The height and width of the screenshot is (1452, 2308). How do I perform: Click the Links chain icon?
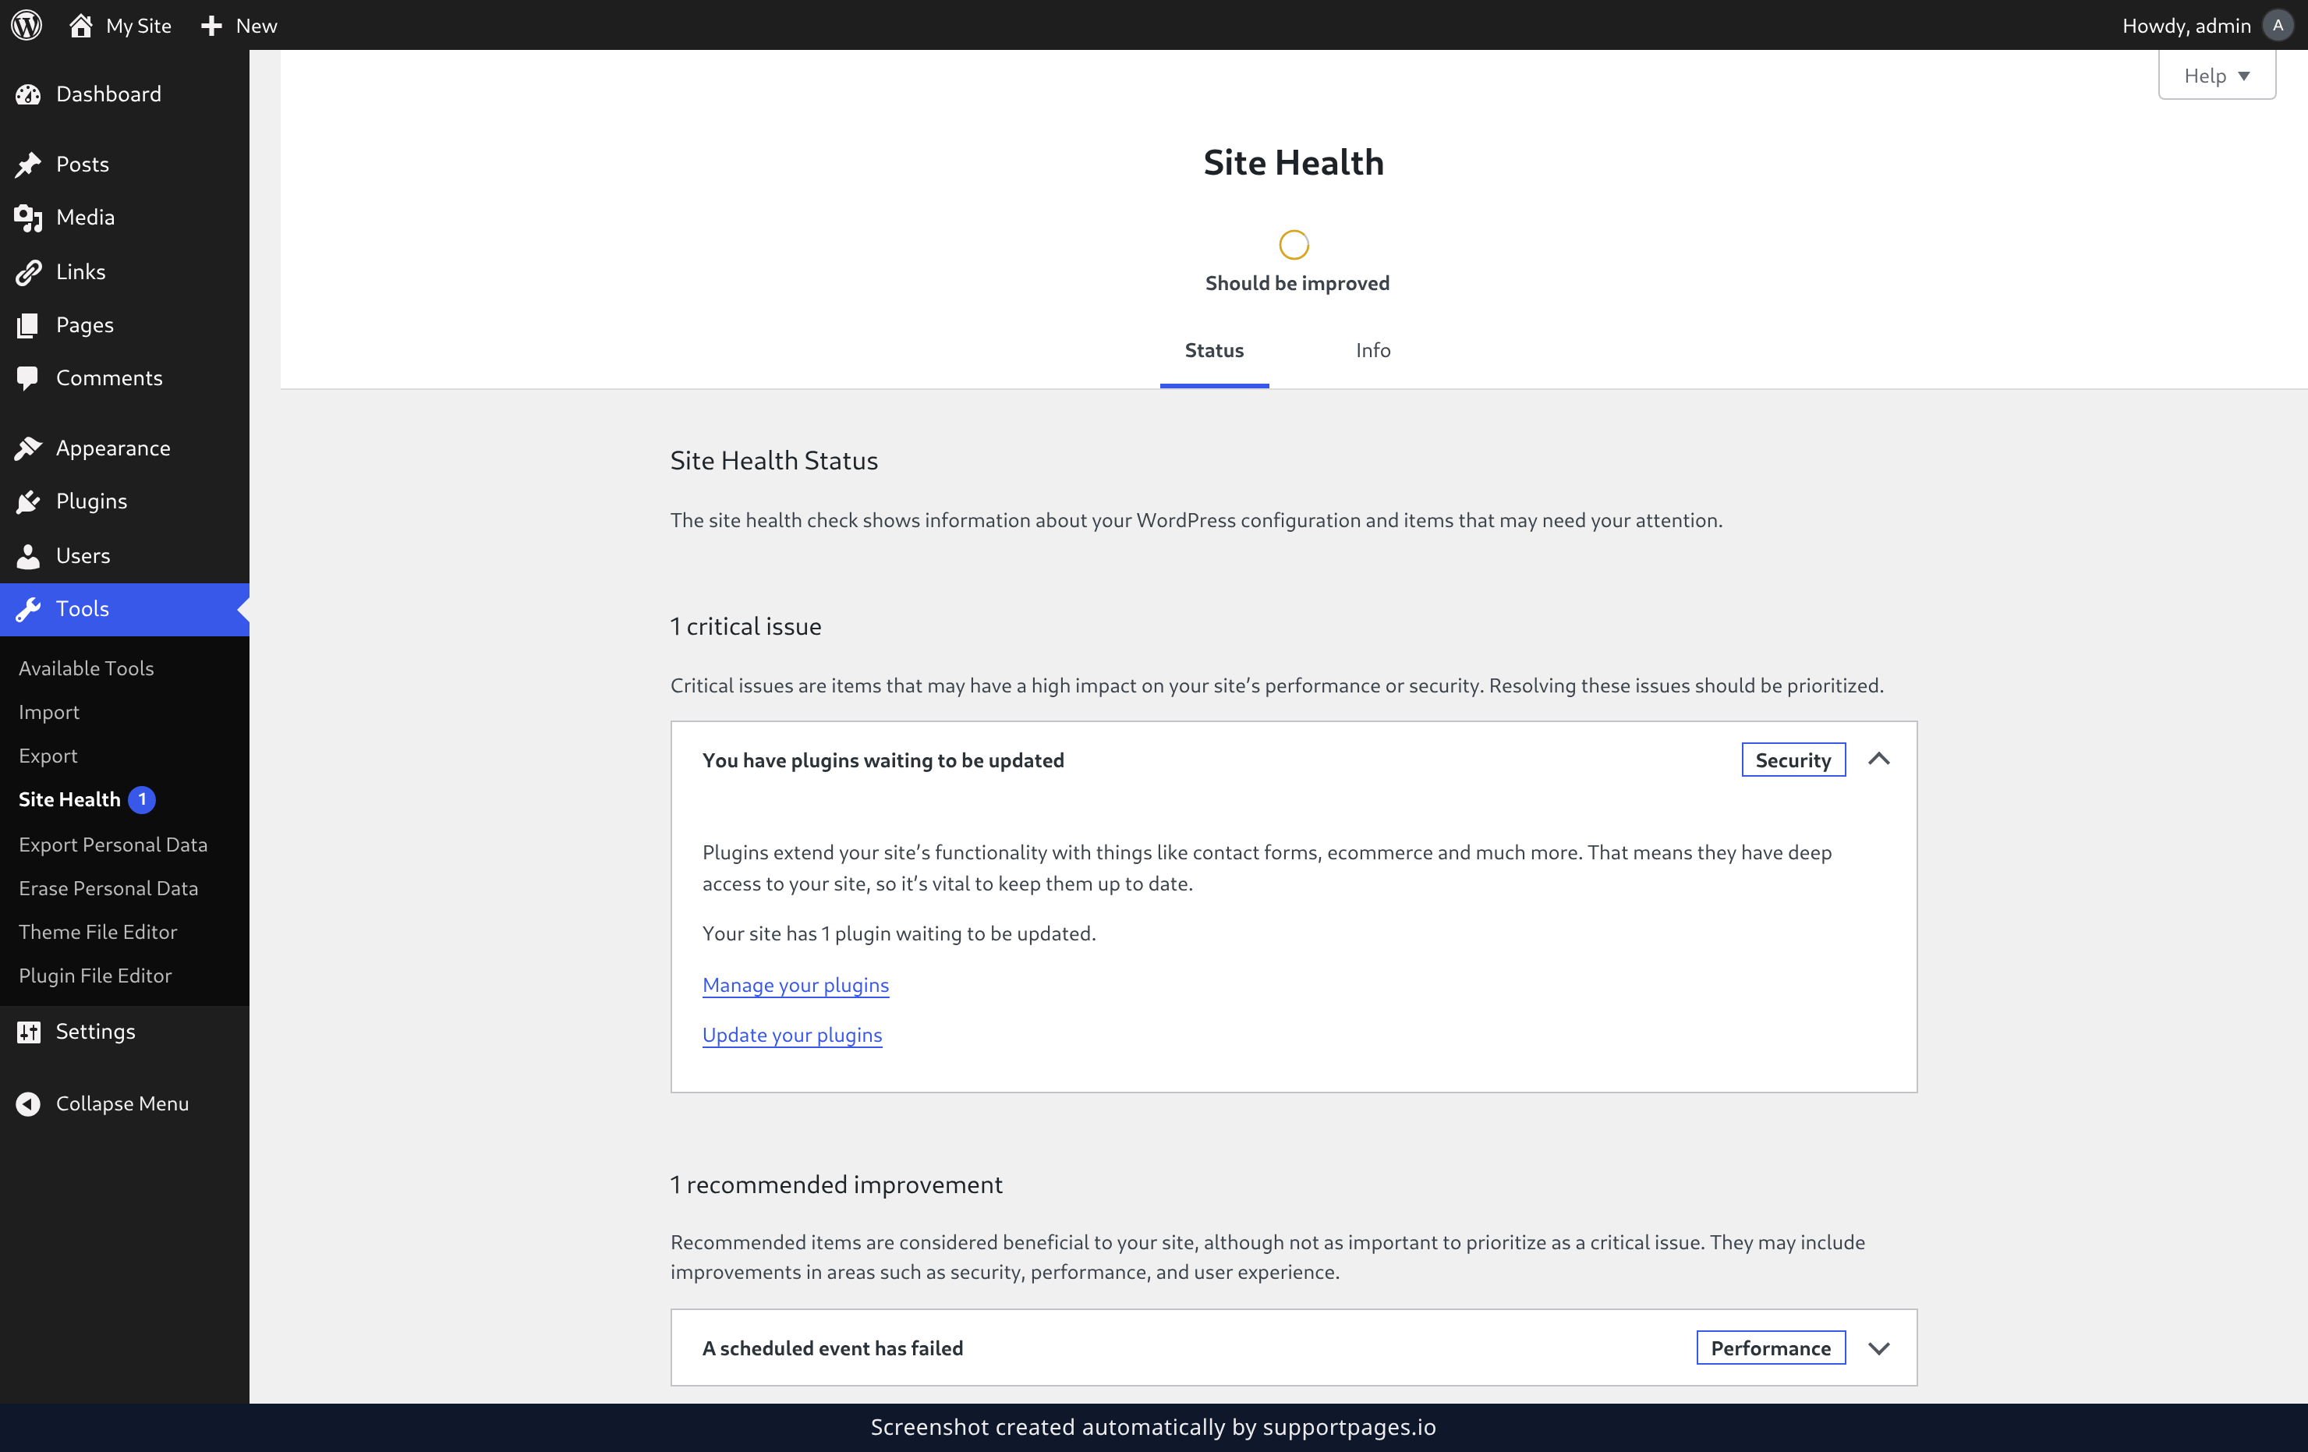click(x=29, y=272)
